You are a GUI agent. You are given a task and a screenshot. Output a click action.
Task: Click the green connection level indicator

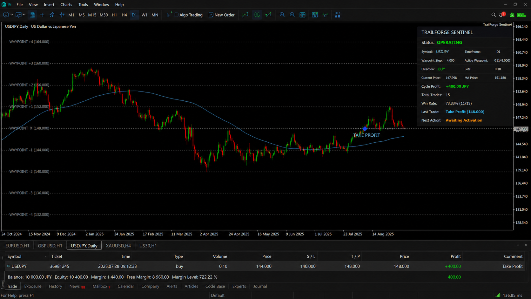point(521,15)
